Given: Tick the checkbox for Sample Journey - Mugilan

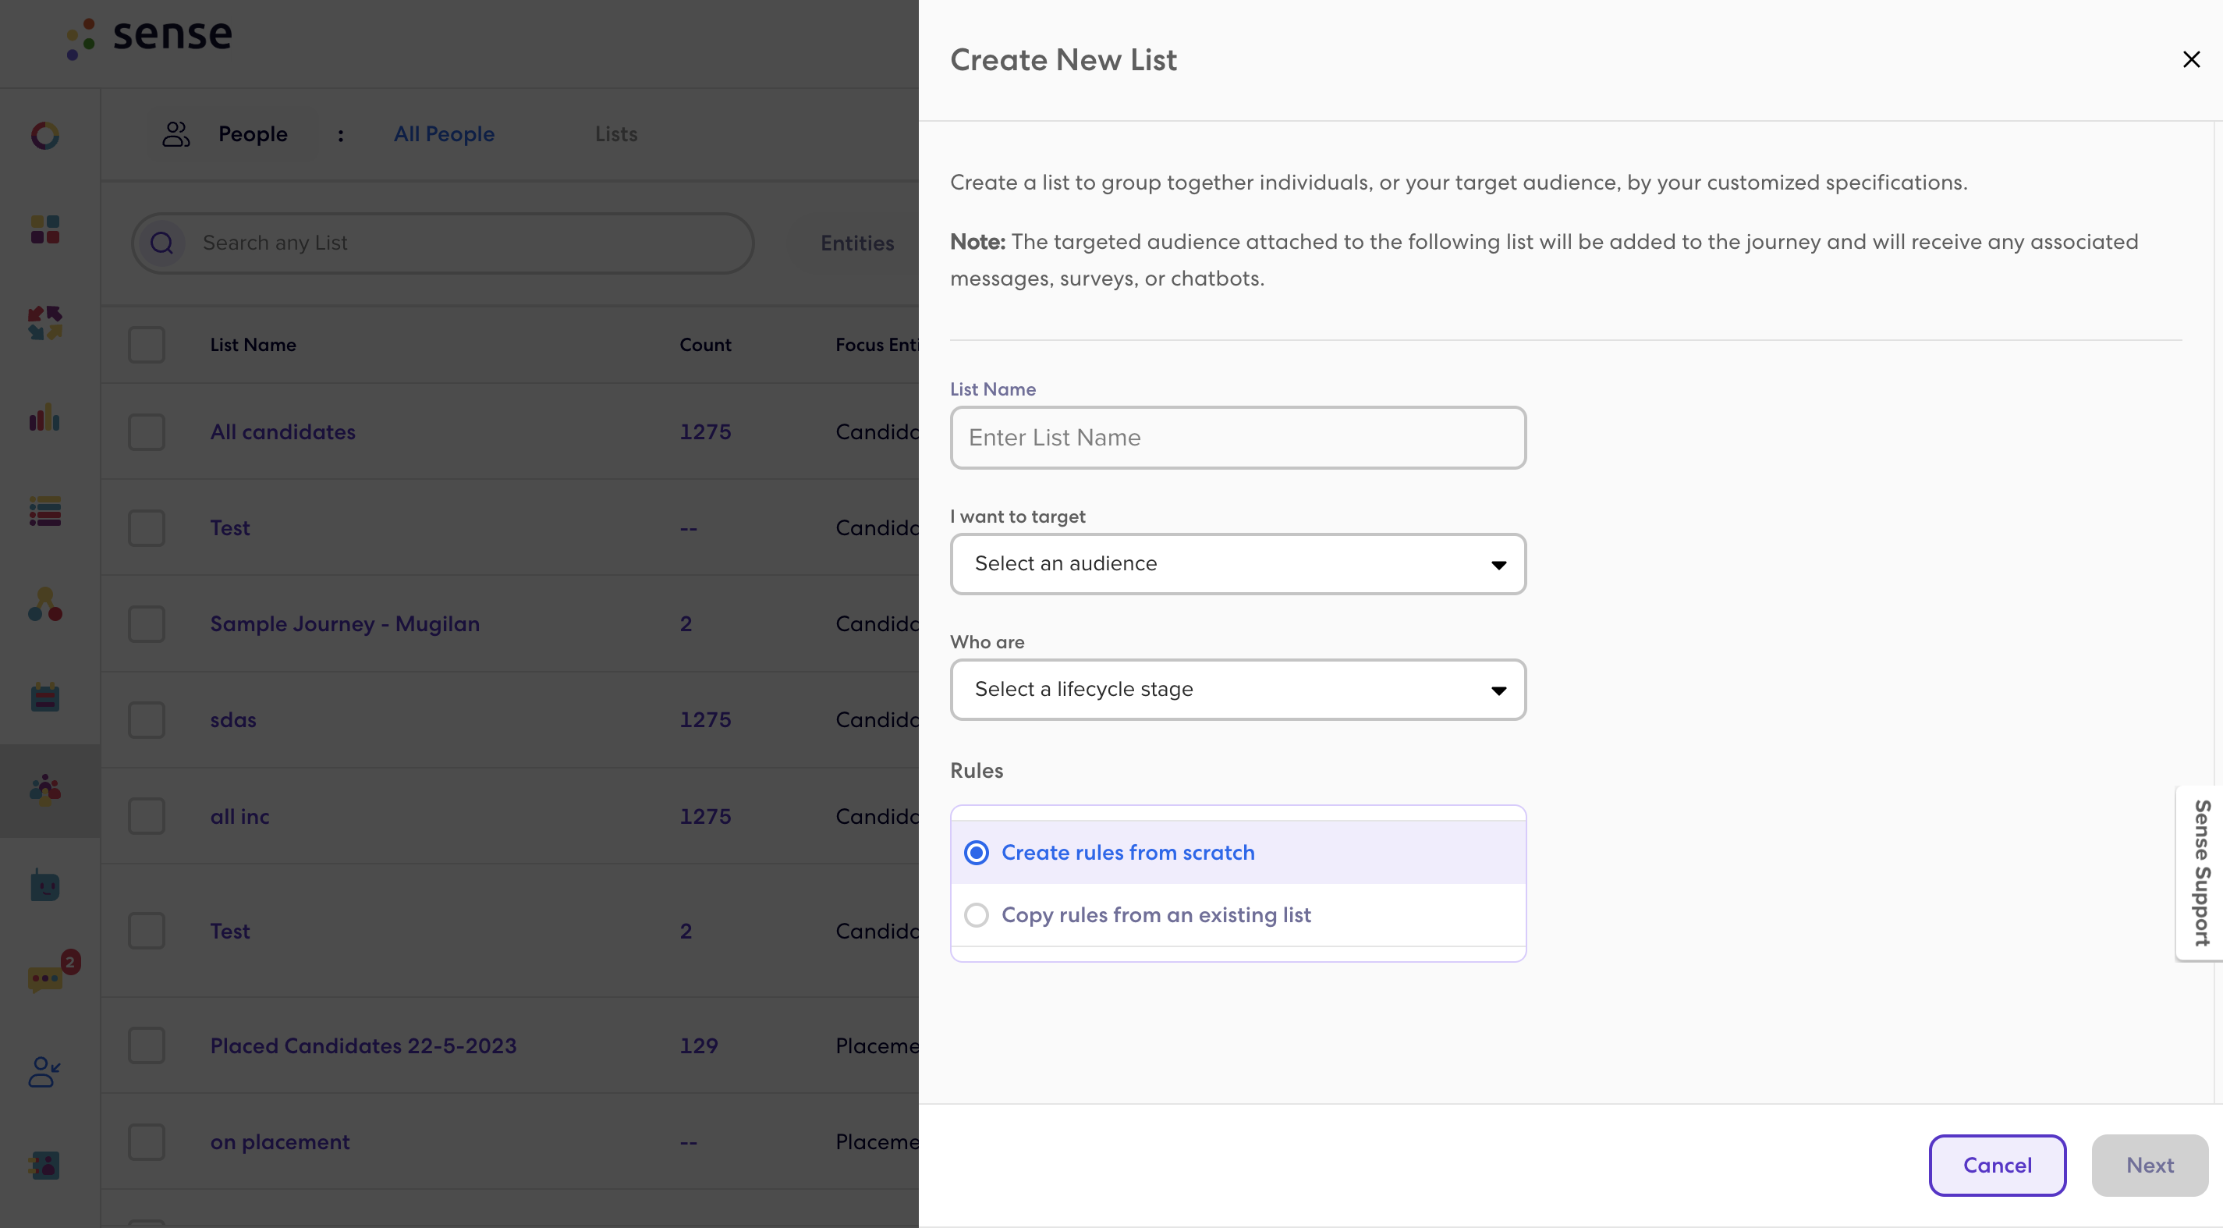Looking at the screenshot, I should 147,624.
